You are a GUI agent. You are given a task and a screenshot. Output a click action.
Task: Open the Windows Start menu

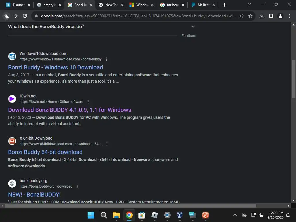(x=91, y=215)
